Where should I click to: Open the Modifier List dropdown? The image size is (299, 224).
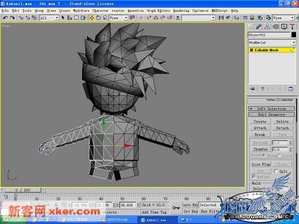(272, 42)
